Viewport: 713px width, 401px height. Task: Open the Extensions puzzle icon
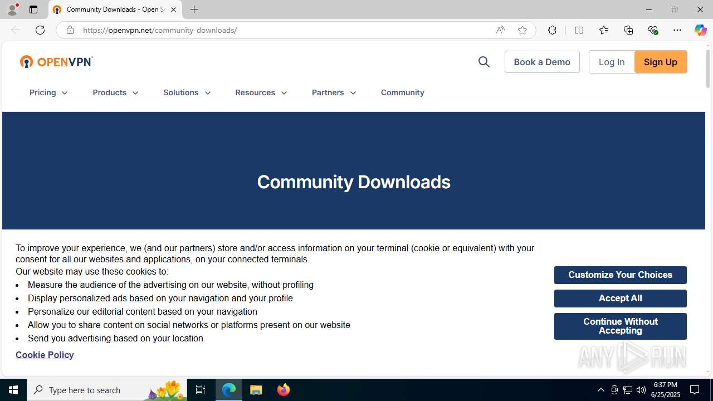coord(552,30)
